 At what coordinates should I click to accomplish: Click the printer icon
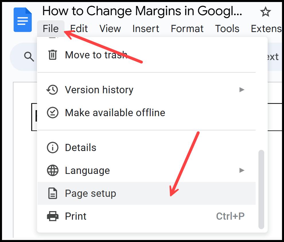[x=52, y=216]
